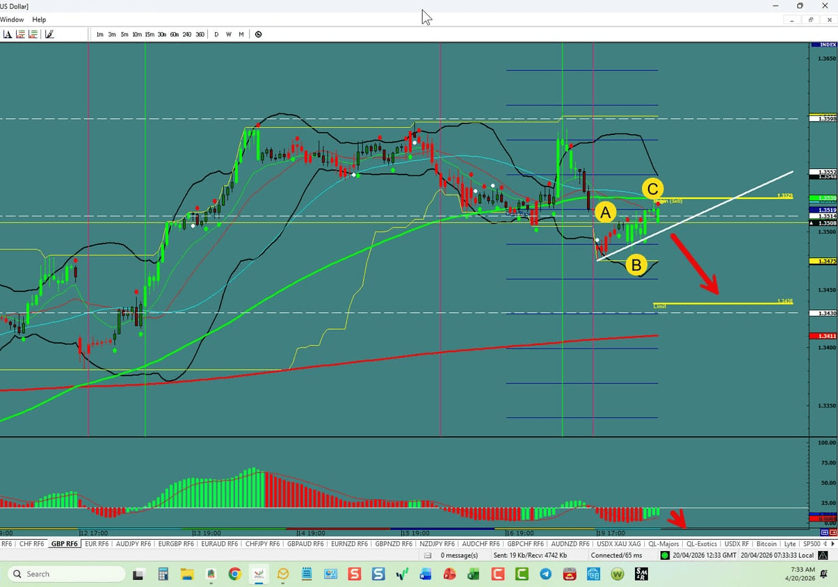Click the messages envelope icon in status bar

tap(428, 555)
